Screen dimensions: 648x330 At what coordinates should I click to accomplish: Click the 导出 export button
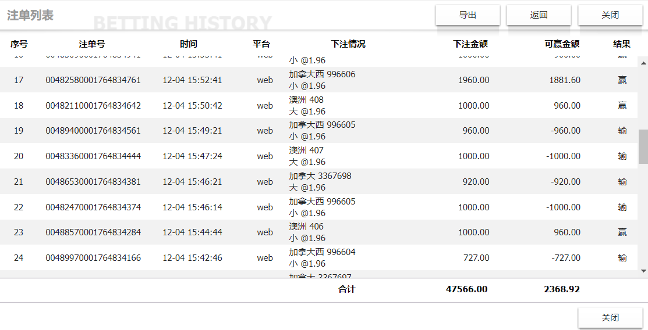pyautogui.click(x=468, y=15)
